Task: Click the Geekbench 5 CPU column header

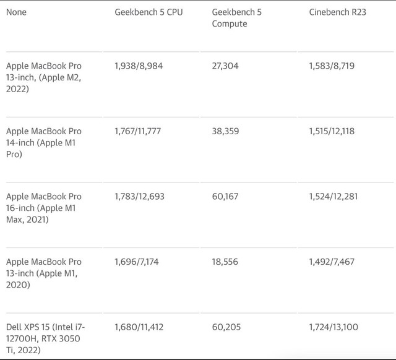Action: point(148,12)
